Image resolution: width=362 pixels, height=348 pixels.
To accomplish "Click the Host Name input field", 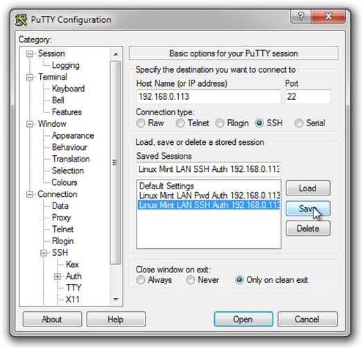I will click(x=209, y=96).
